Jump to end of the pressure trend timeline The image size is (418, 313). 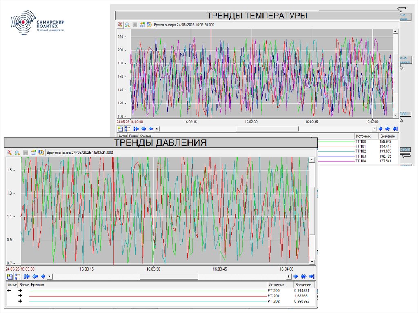tap(312, 276)
